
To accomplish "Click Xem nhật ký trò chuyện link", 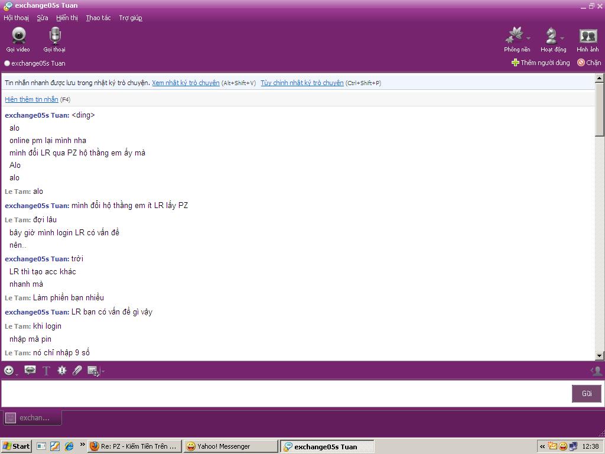I will [x=186, y=83].
